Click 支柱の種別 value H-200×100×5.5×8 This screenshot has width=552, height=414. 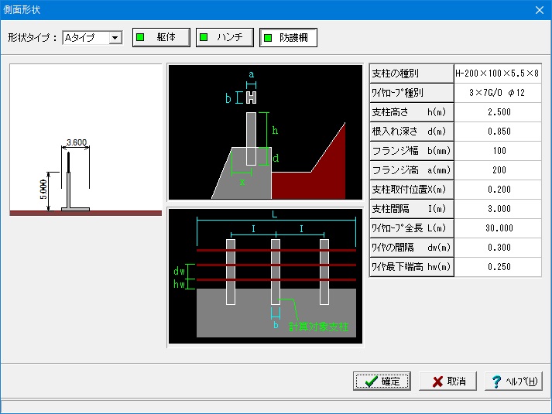(498, 74)
